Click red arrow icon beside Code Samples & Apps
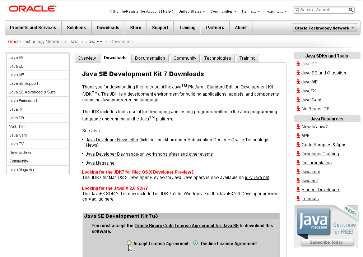Image resolution: width=363 pixels, height=257 pixels. 298,145
